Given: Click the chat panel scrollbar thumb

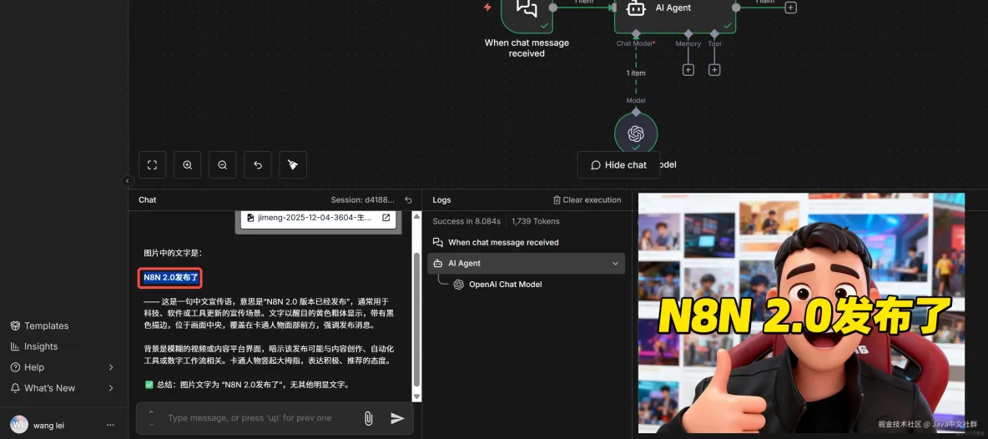Looking at the screenshot, I should tap(416, 320).
